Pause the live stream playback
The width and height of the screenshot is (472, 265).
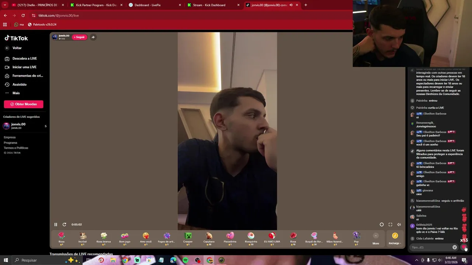click(56, 225)
